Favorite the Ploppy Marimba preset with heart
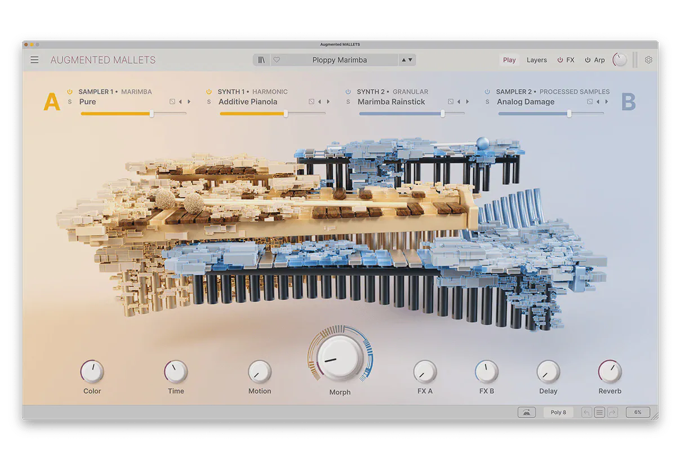681x475 pixels. (277, 60)
